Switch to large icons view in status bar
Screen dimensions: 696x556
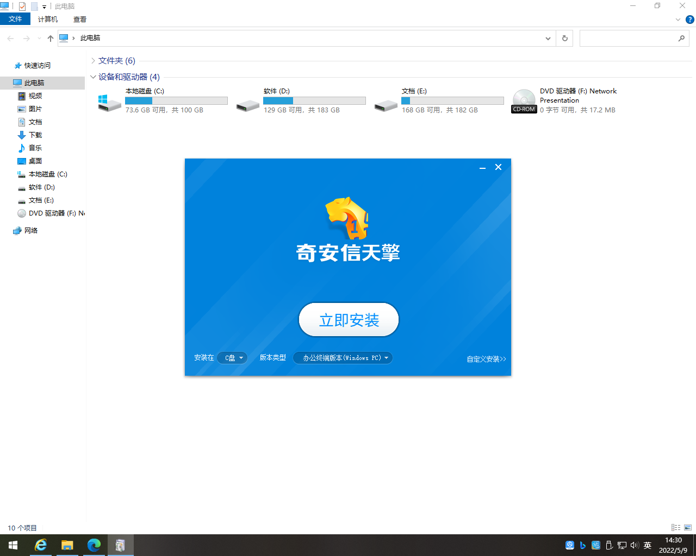tap(688, 528)
